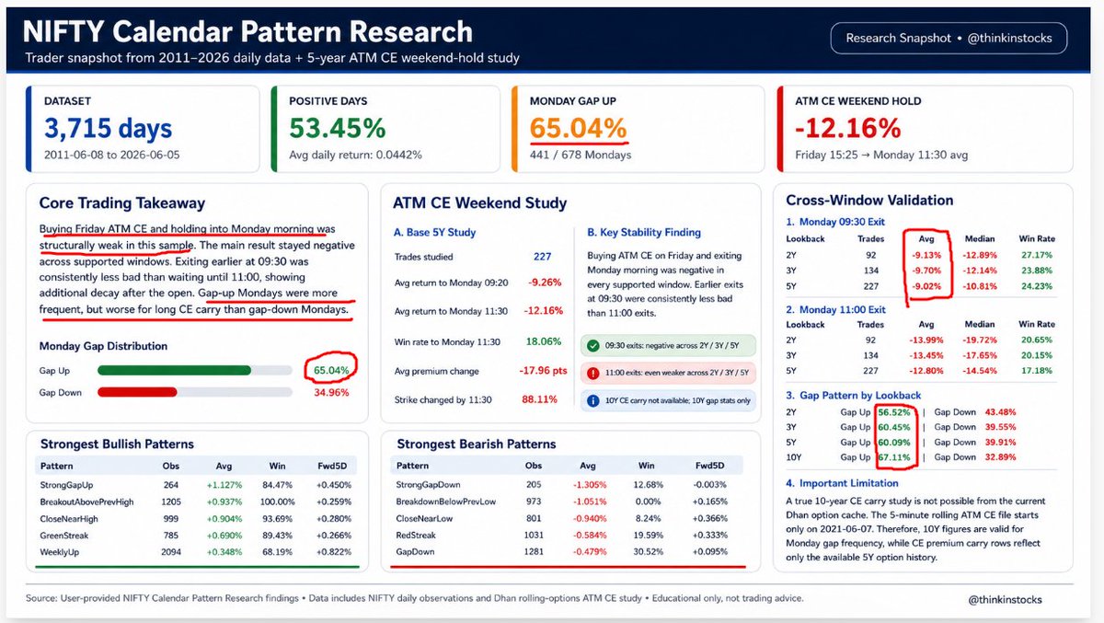The width and height of the screenshot is (1104, 623).
Task: Click the 1. Monday 09:30 Exit subheading
Action: pyautogui.click(x=835, y=222)
